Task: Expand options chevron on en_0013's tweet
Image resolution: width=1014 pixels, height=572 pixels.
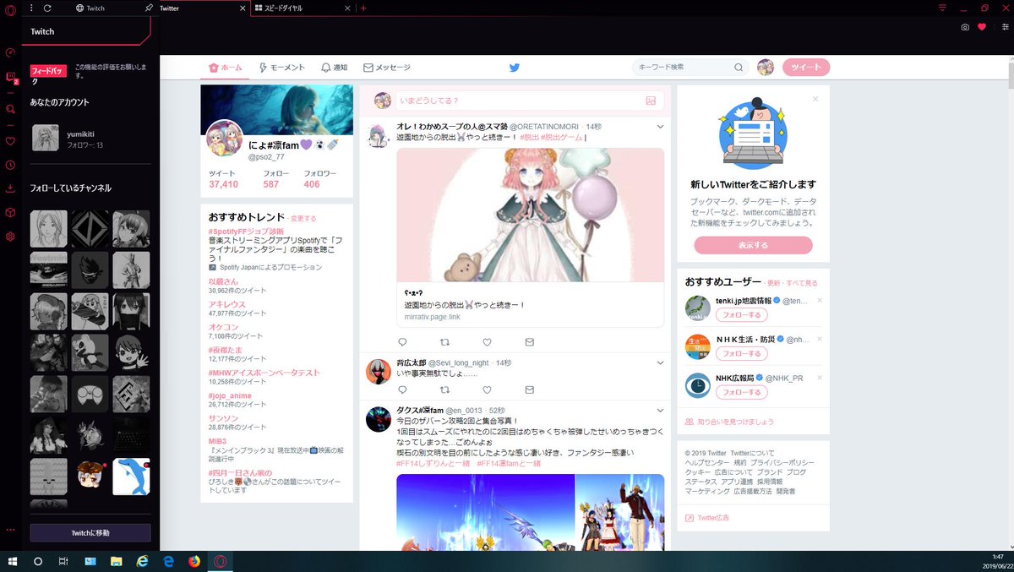Action: [661, 410]
